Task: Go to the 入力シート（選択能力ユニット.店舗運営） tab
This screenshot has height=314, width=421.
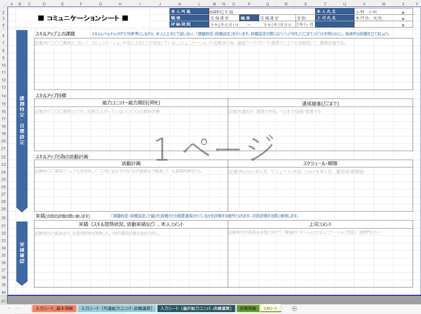Action: [196, 308]
